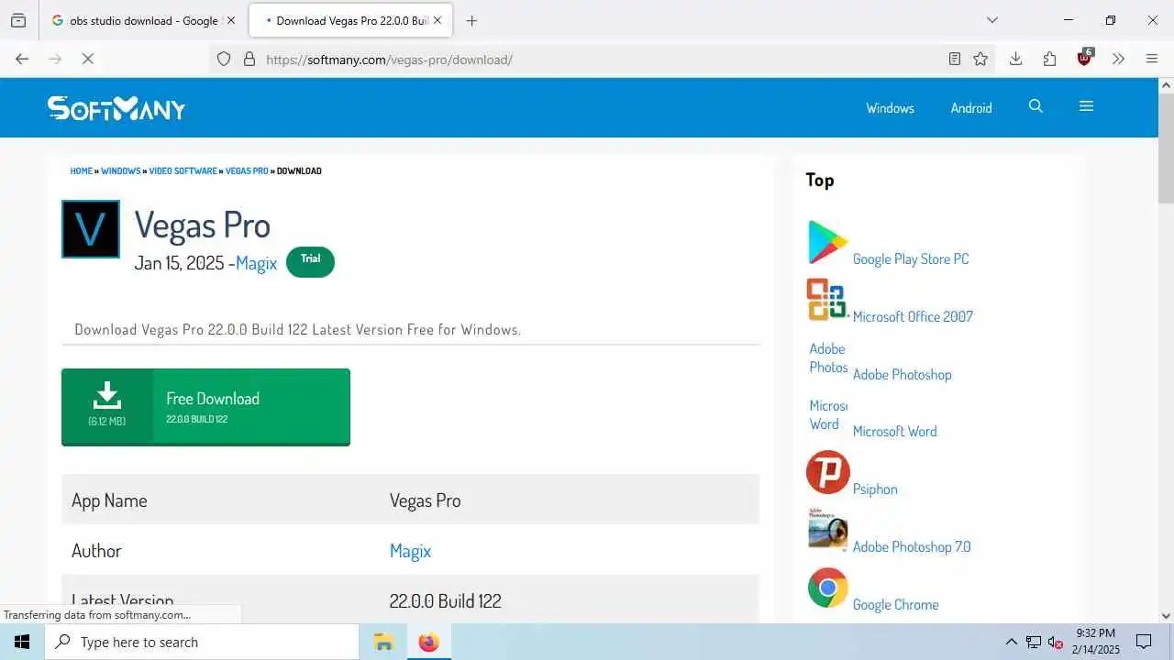Image resolution: width=1174 pixels, height=660 pixels.
Task: Click the SoftMany site logo
Action: (116, 108)
